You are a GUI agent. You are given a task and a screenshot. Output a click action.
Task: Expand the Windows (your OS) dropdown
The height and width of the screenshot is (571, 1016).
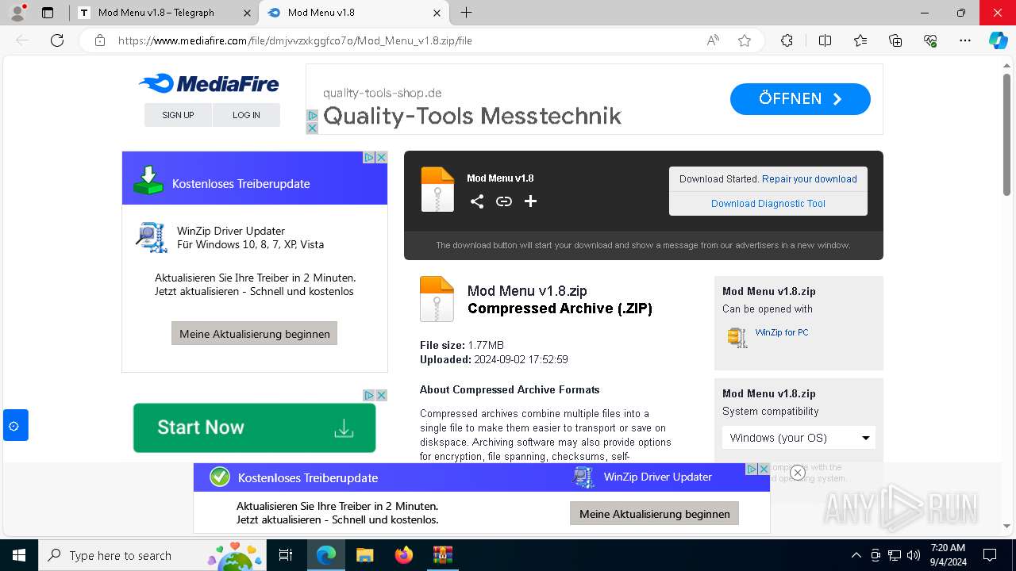pos(800,438)
